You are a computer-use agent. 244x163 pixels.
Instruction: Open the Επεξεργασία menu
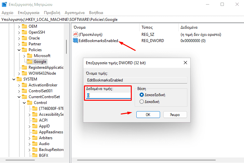(29, 13)
